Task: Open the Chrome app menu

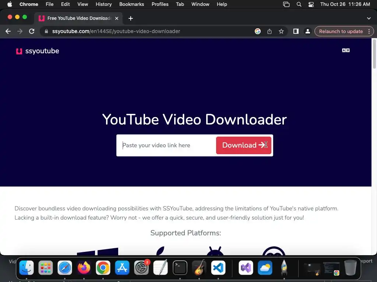Action: pyautogui.click(x=29, y=4)
